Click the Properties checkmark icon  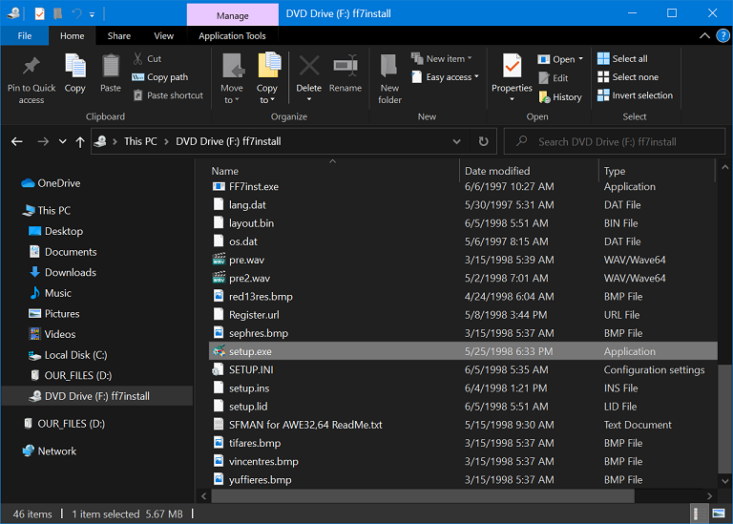[x=512, y=66]
